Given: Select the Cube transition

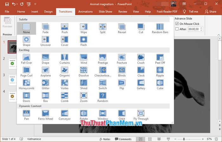Looking at the screenshot, I should [160, 85].
